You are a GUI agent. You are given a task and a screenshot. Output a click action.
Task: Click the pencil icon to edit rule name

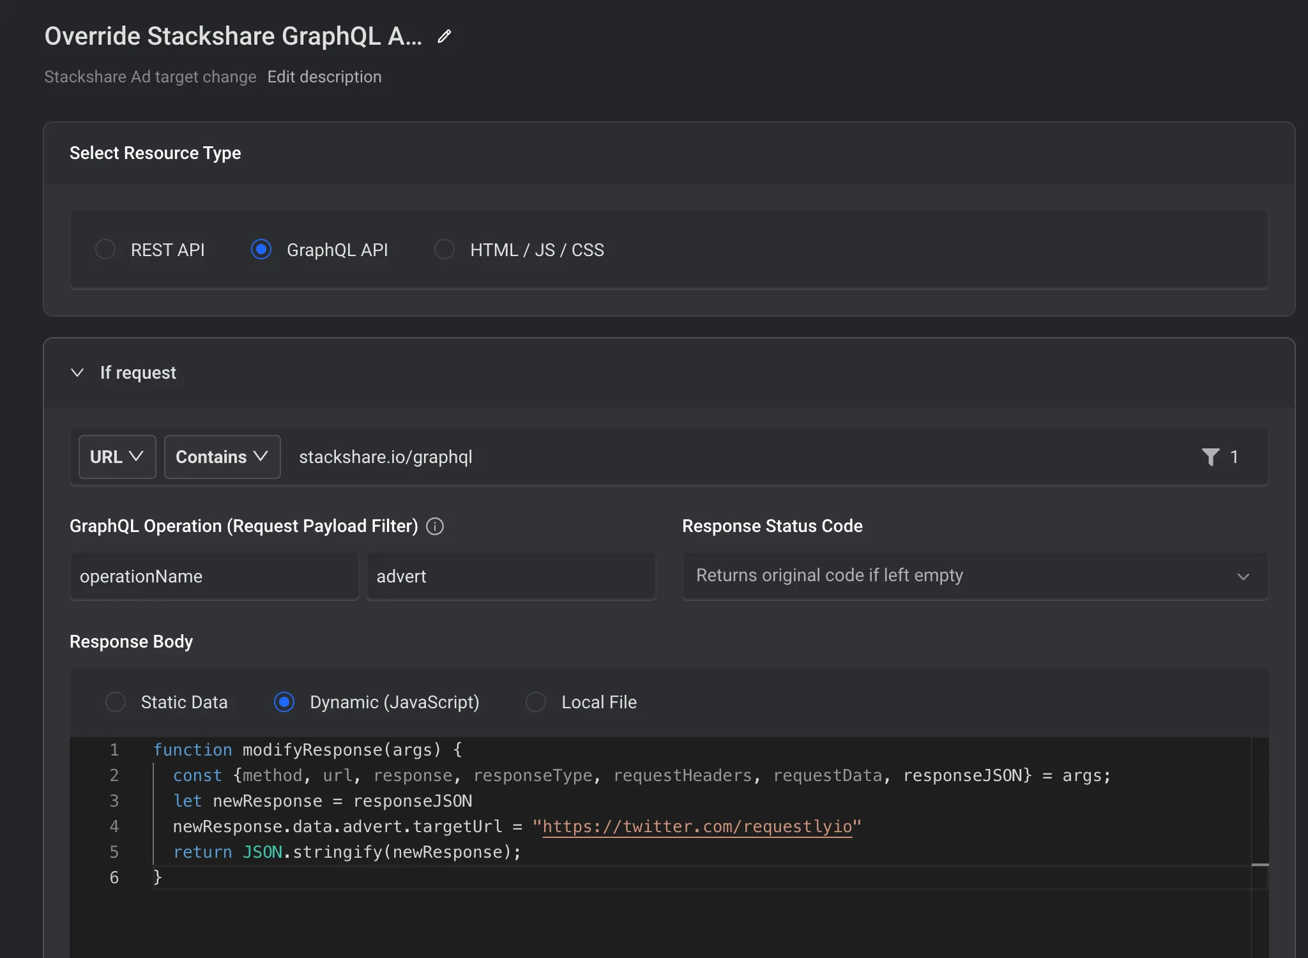pos(445,36)
